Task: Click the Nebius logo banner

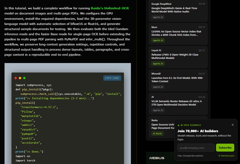Action: [157, 158]
